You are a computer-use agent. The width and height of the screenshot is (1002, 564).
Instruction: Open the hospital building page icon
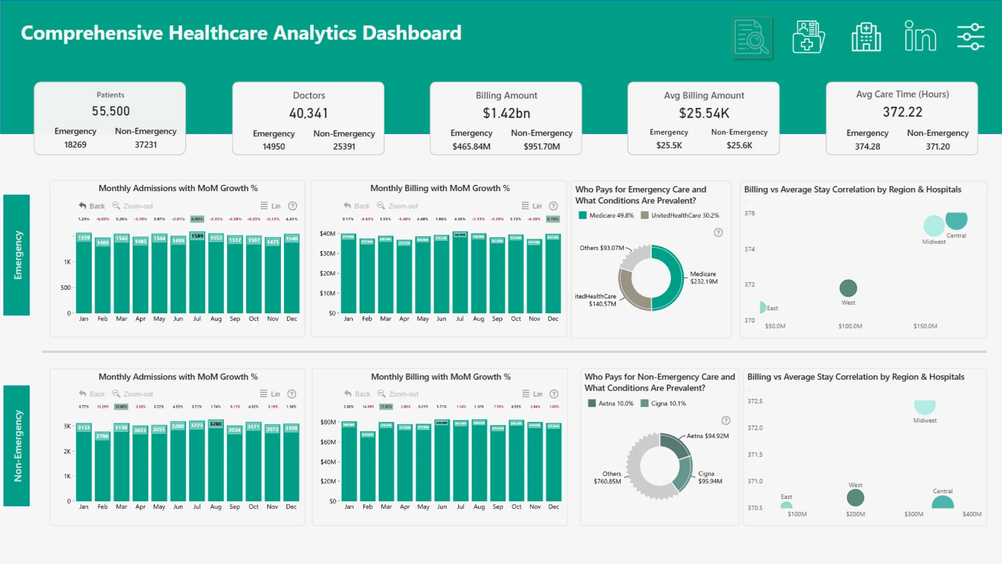(x=866, y=37)
